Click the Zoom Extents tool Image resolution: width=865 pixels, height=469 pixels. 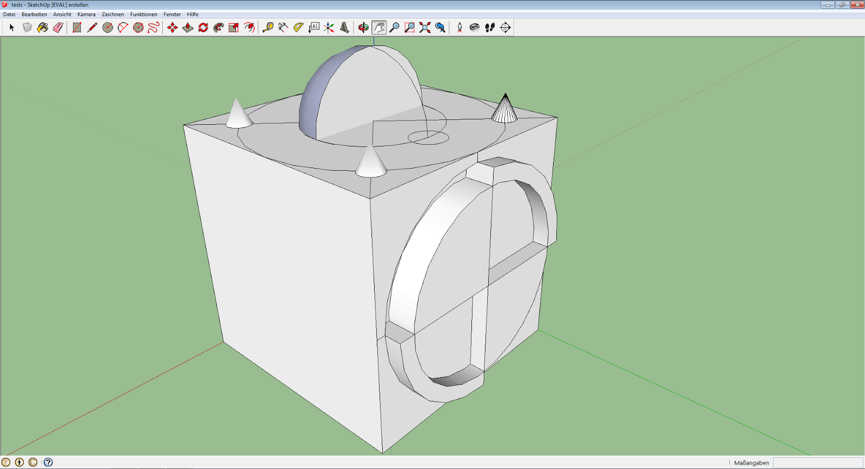(425, 28)
